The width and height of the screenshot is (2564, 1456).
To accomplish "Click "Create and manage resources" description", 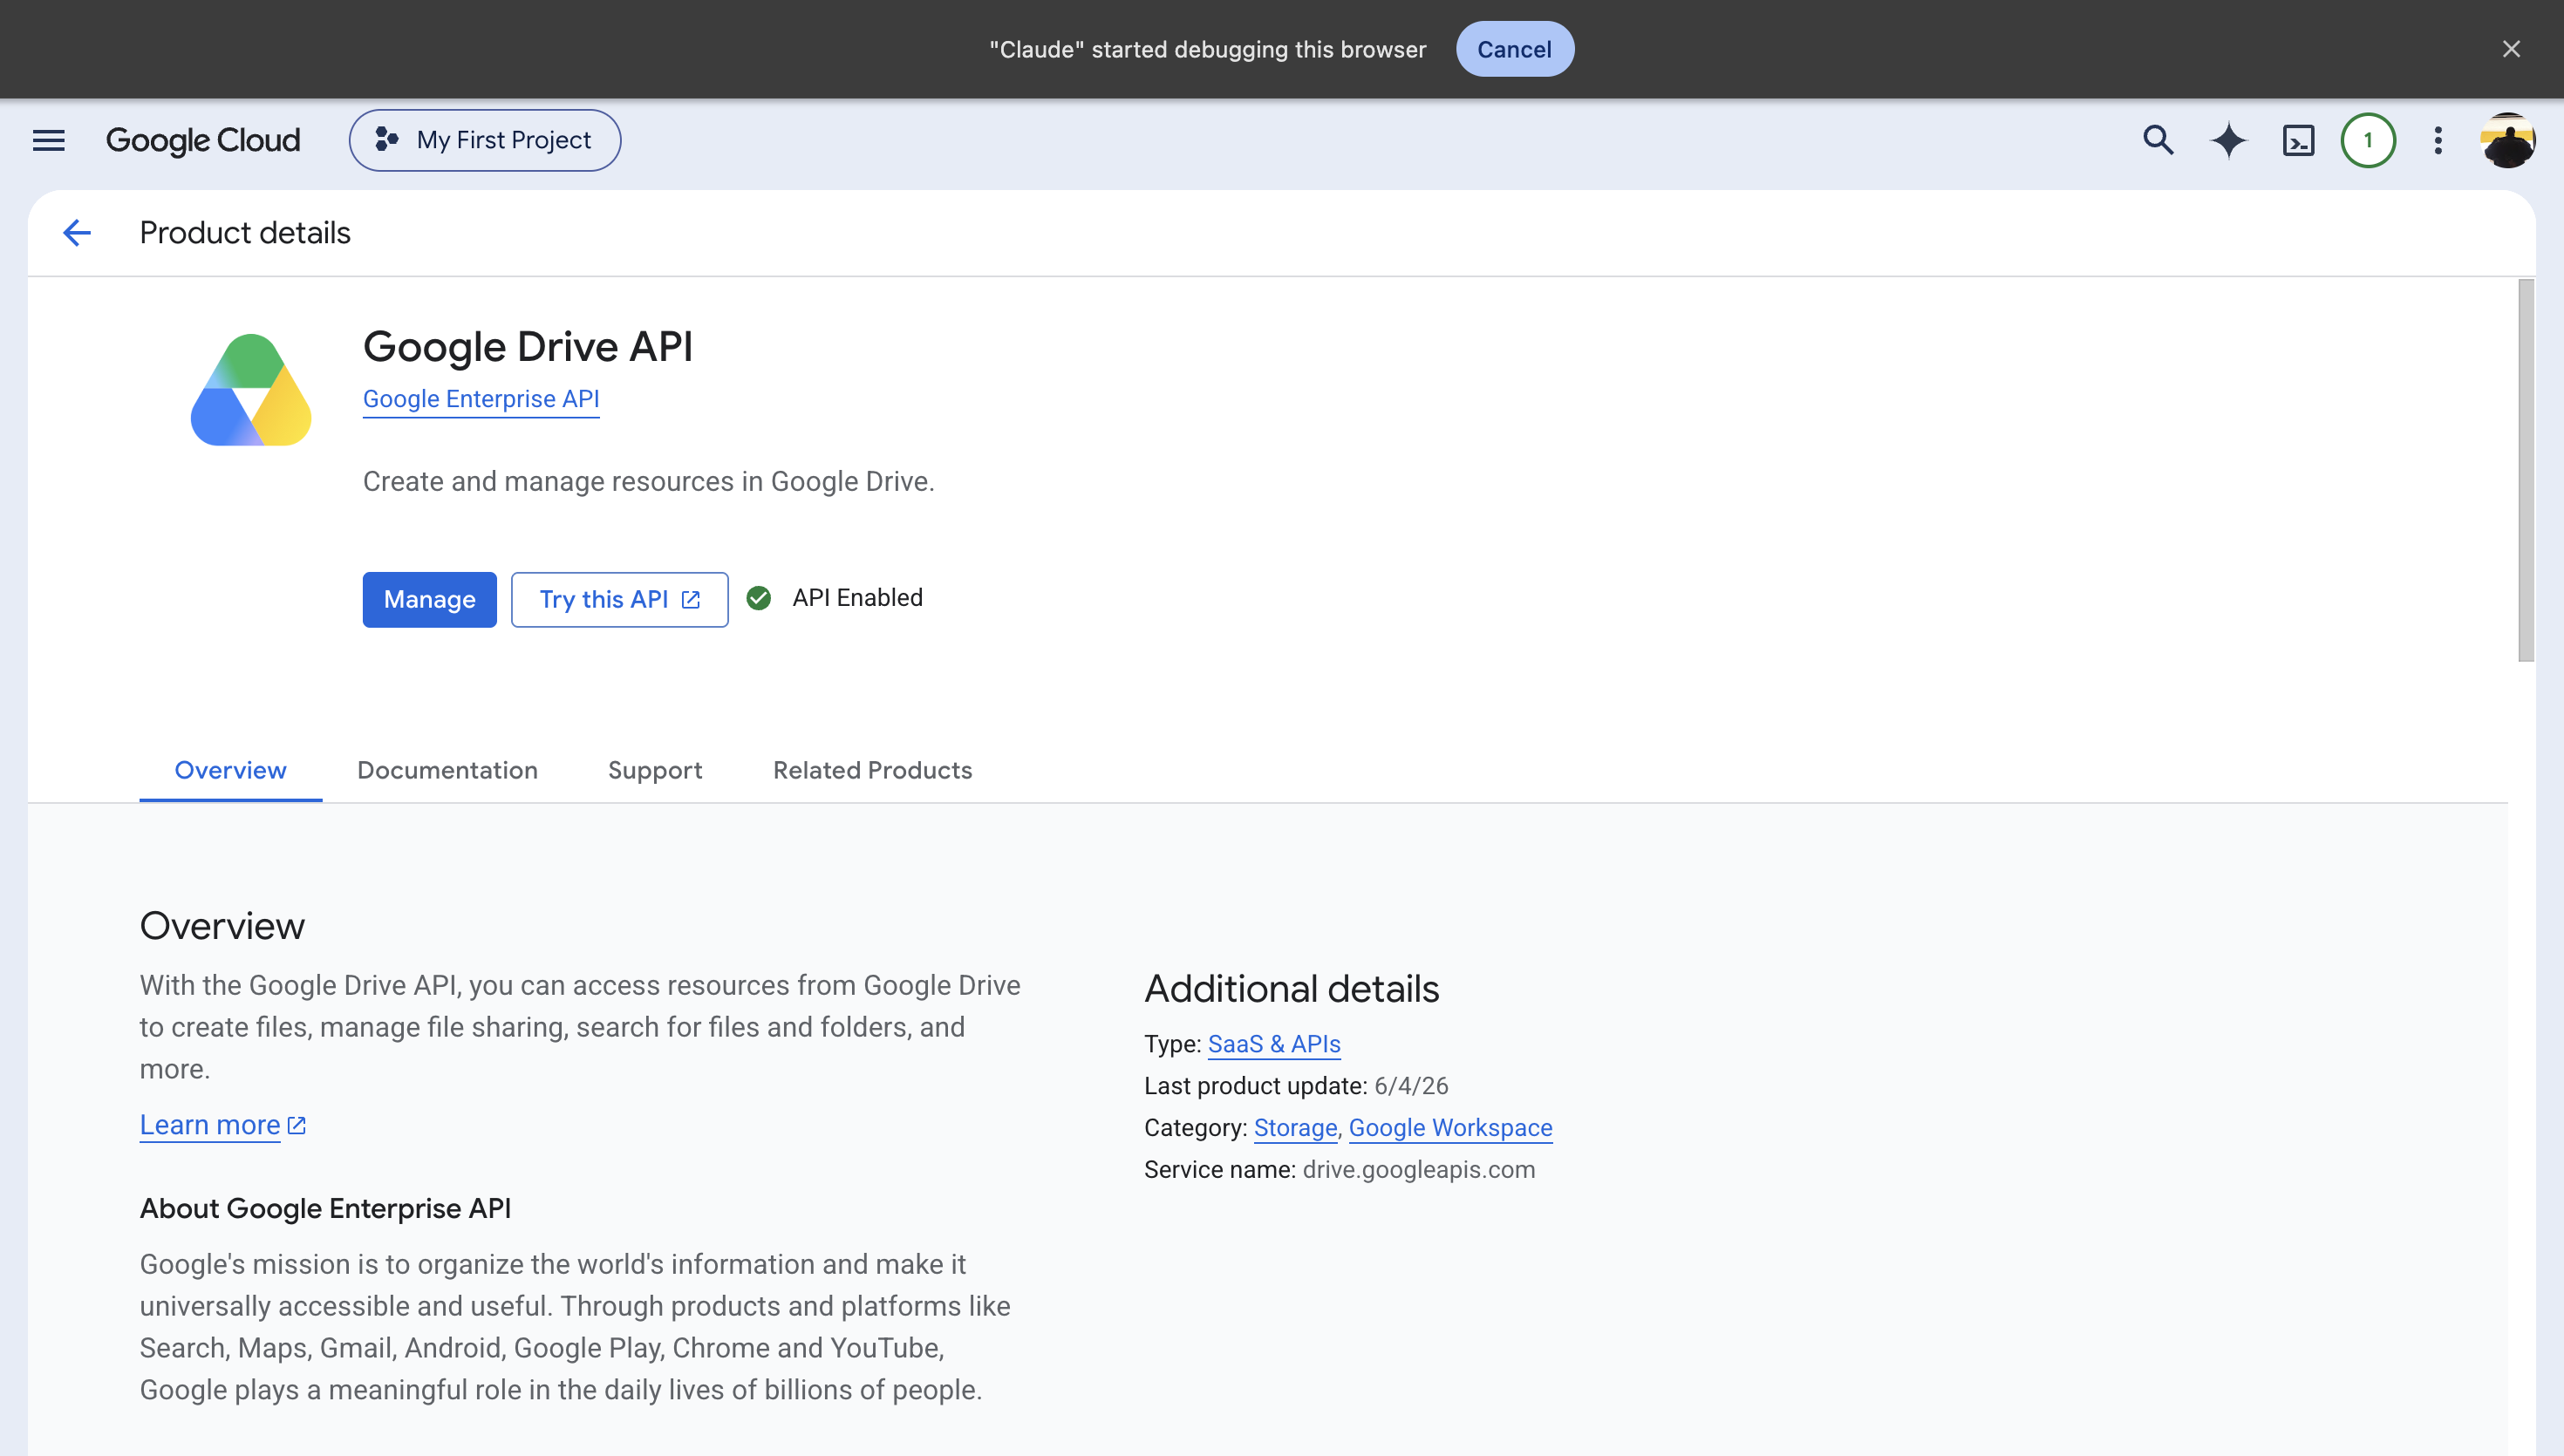I will coord(648,482).
